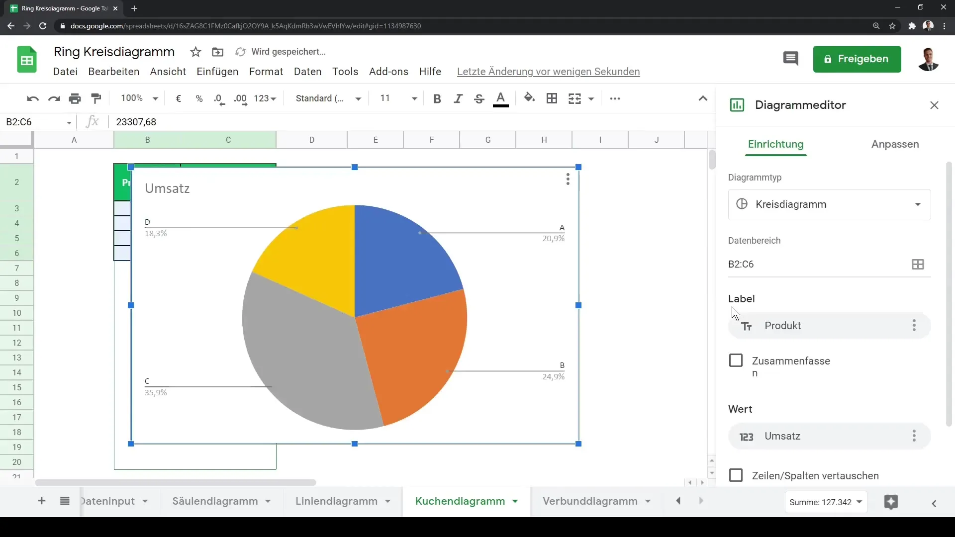The height and width of the screenshot is (537, 955).
Task: Open the Einfügen menu
Action: [217, 72]
